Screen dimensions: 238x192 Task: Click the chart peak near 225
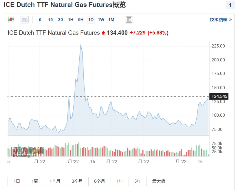80,45
